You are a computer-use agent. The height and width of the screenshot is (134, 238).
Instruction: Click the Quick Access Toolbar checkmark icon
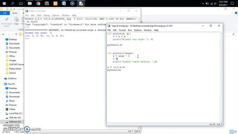[7, 9]
